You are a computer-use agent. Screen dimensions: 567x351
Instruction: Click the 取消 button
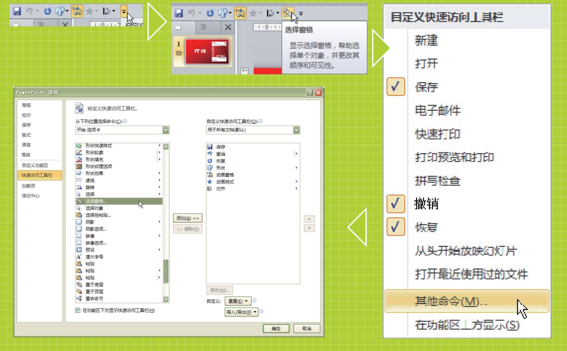(x=307, y=328)
